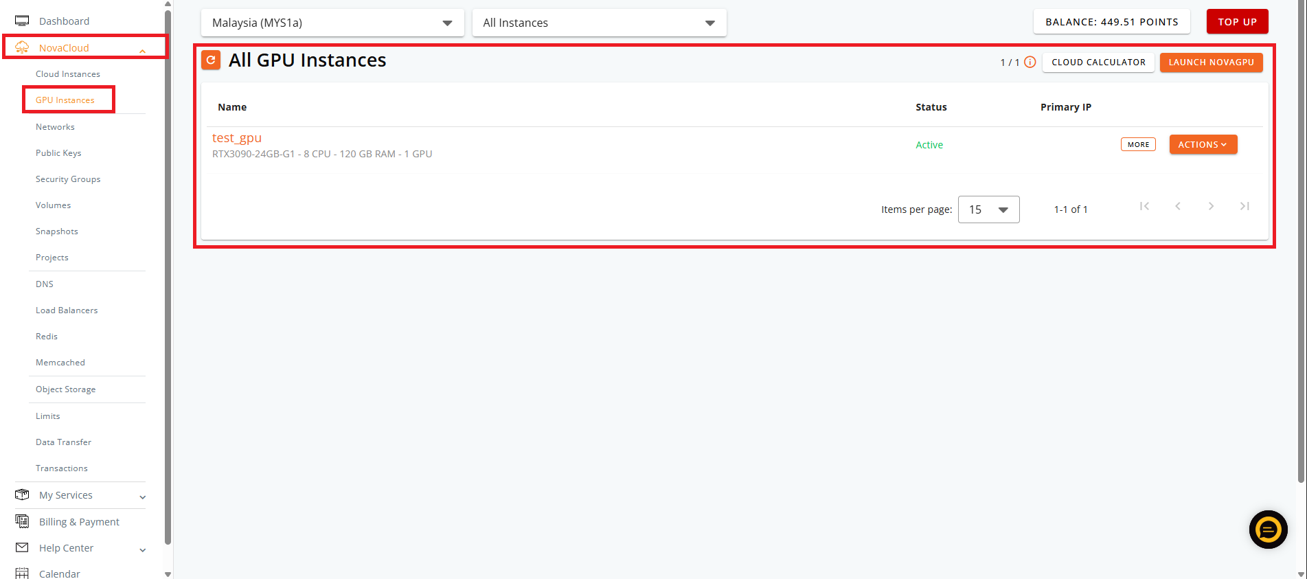Open the All Instances filter dropdown

(599, 23)
